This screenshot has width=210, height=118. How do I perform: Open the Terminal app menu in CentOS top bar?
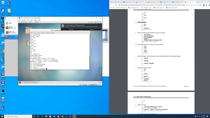click(36, 22)
